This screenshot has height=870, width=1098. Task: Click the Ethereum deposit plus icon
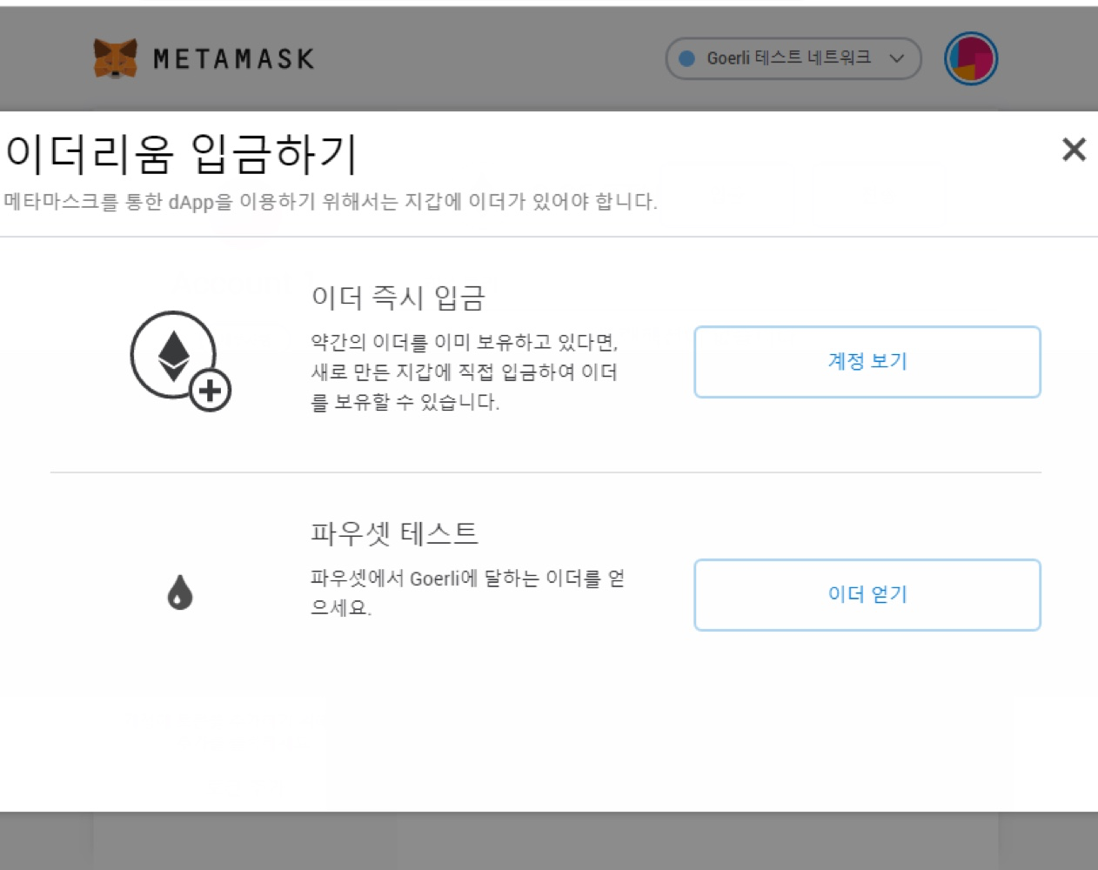click(181, 361)
